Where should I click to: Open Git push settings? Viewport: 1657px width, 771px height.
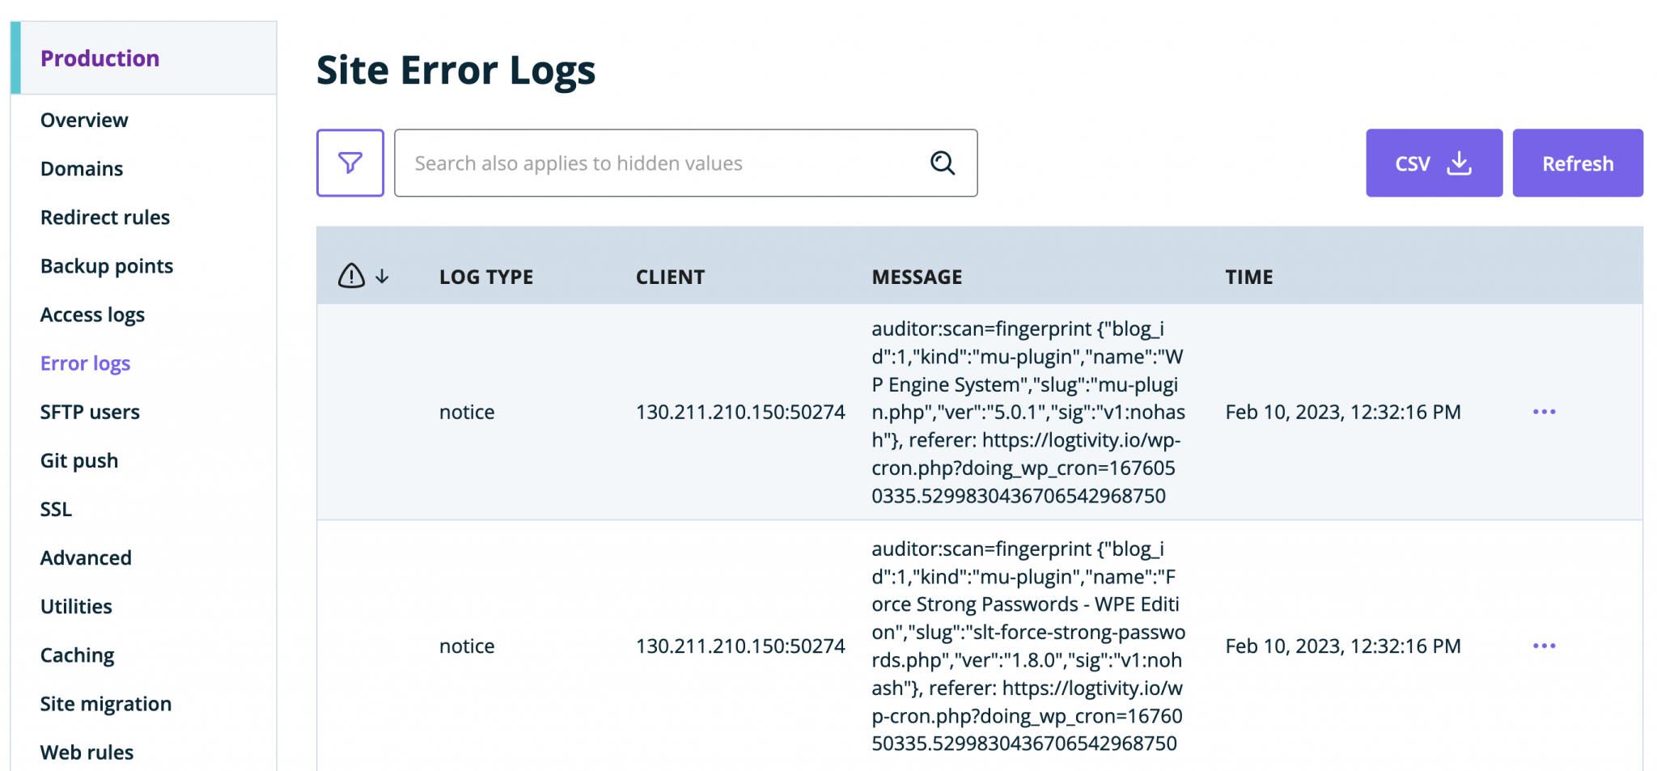[x=78, y=460]
